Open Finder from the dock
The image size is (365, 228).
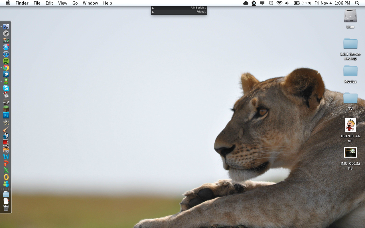tap(6, 27)
